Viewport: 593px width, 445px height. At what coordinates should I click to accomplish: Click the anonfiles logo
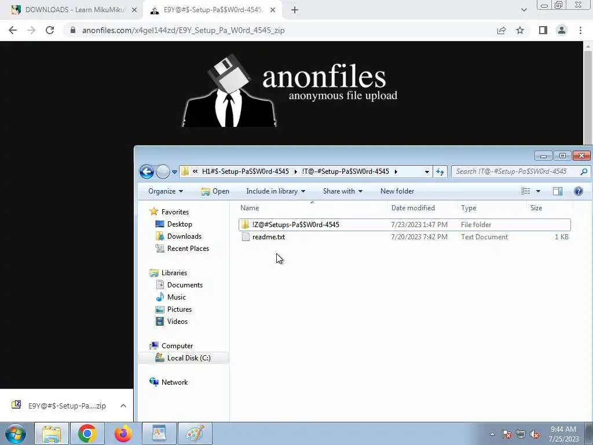click(290, 91)
